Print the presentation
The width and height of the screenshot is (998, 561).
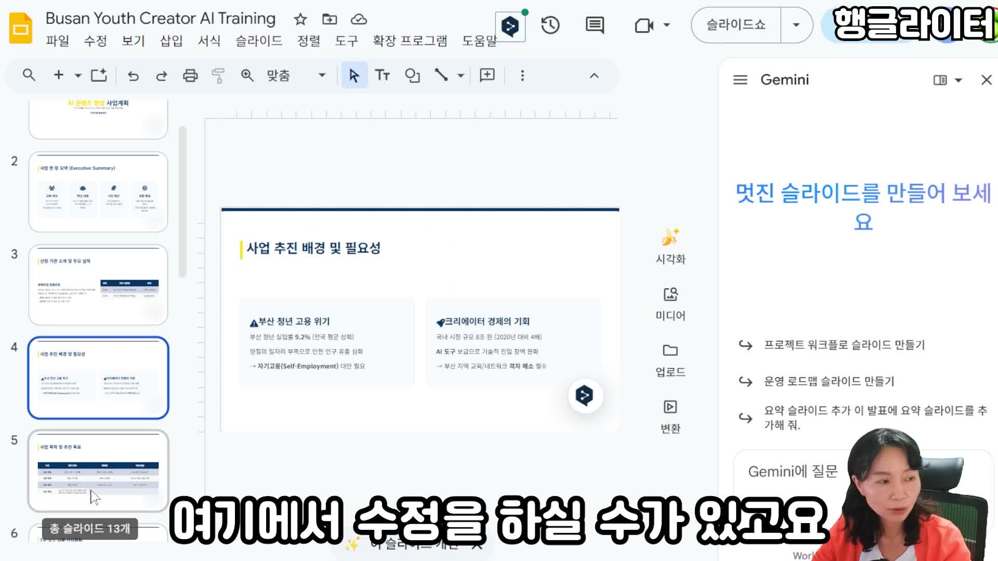[x=190, y=76]
